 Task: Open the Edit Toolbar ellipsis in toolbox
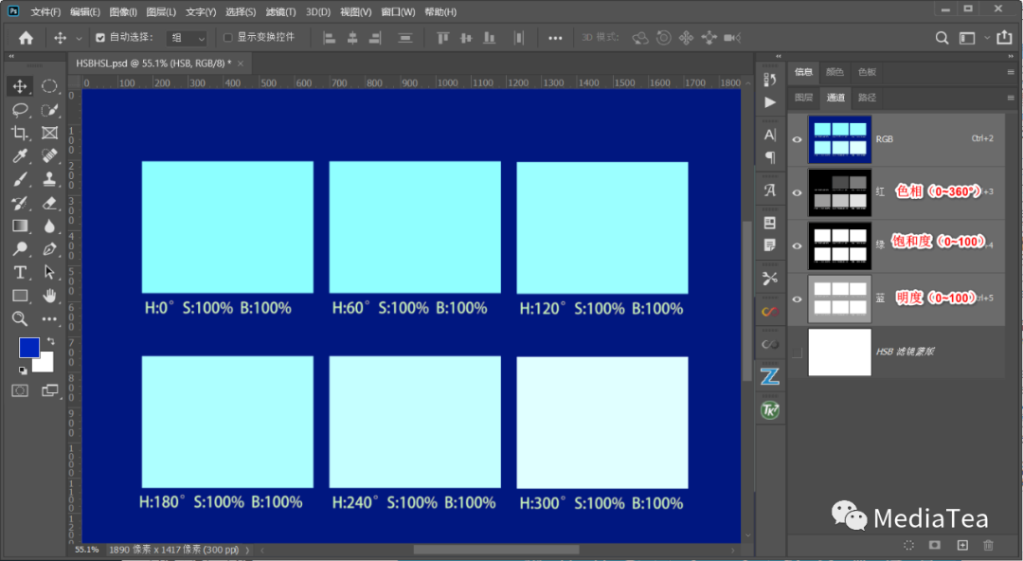49,319
